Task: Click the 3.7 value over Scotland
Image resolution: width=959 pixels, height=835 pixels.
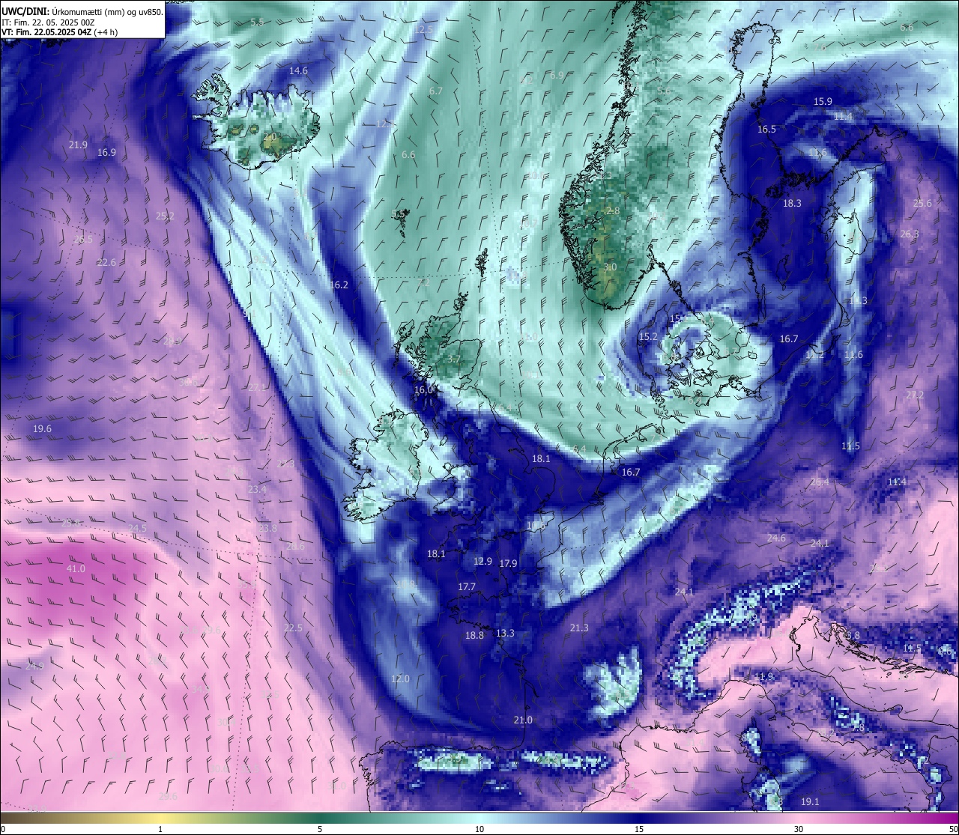Action: coord(453,359)
